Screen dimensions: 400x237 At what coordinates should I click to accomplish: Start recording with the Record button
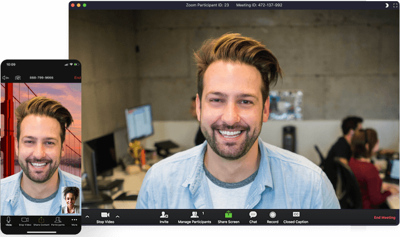click(272, 215)
